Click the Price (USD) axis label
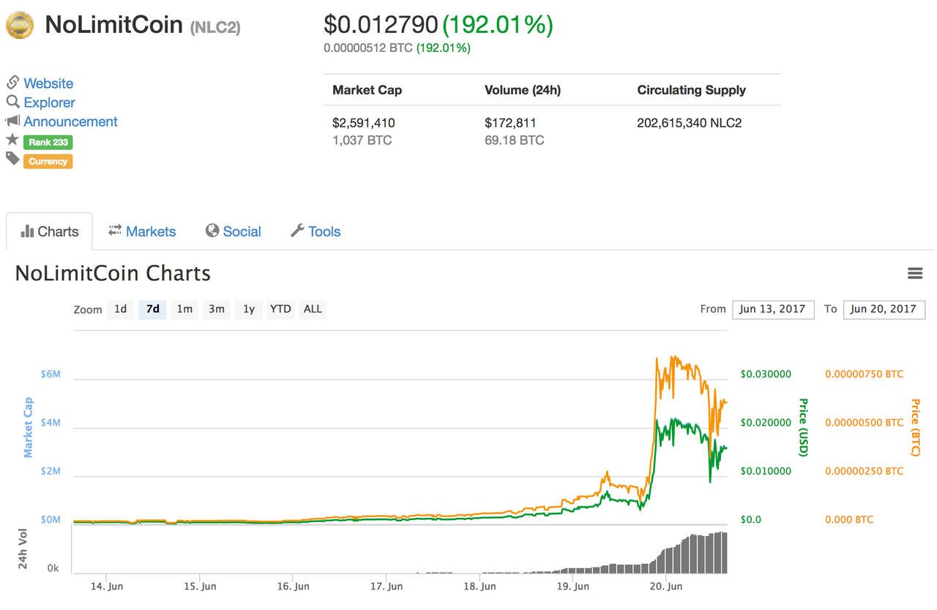 point(803,427)
